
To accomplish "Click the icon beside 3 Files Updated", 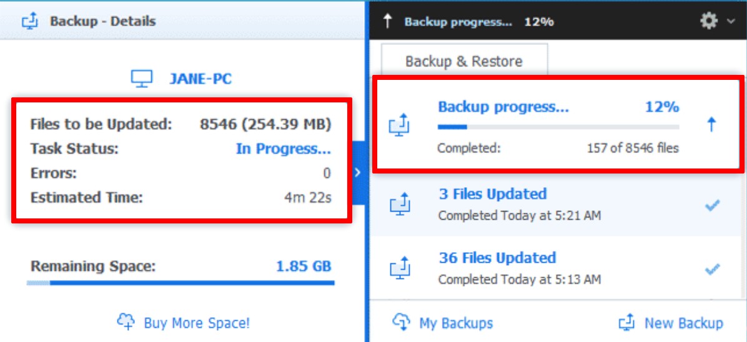I will point(400,204).
